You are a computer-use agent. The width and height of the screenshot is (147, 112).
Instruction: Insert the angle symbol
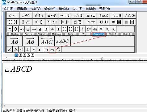[10, 50]
